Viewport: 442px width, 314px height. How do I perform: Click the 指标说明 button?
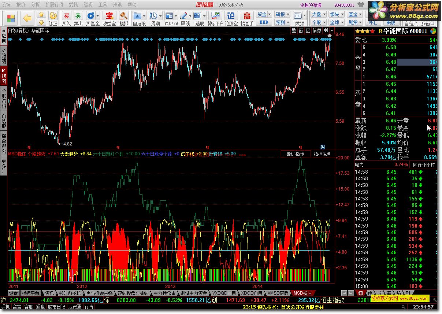coord(322,154)
